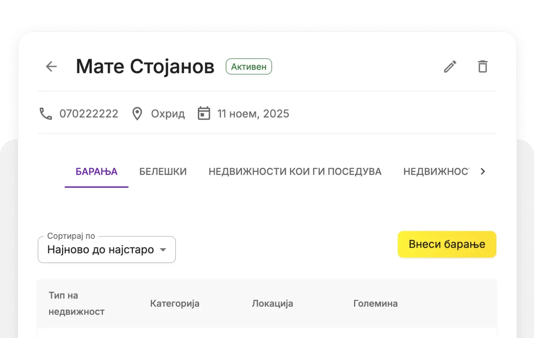This screenshot has height=338, width=534.
Task: Click the 'Големина' column header
Action: pos(375,303)
